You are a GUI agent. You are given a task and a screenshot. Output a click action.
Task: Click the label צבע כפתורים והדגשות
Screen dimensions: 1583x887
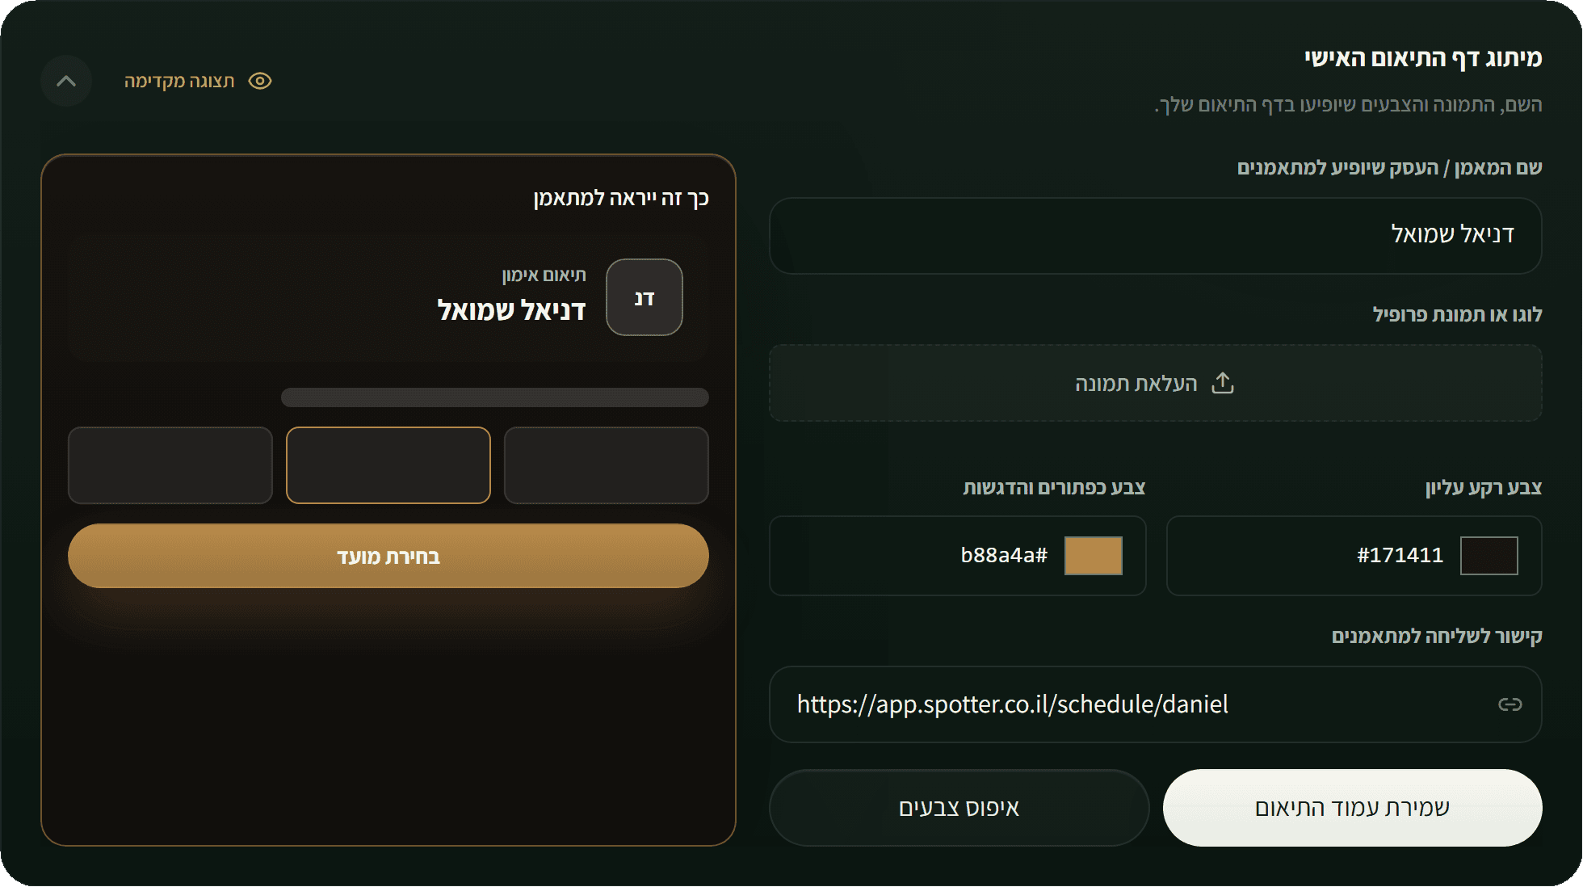1054,487
